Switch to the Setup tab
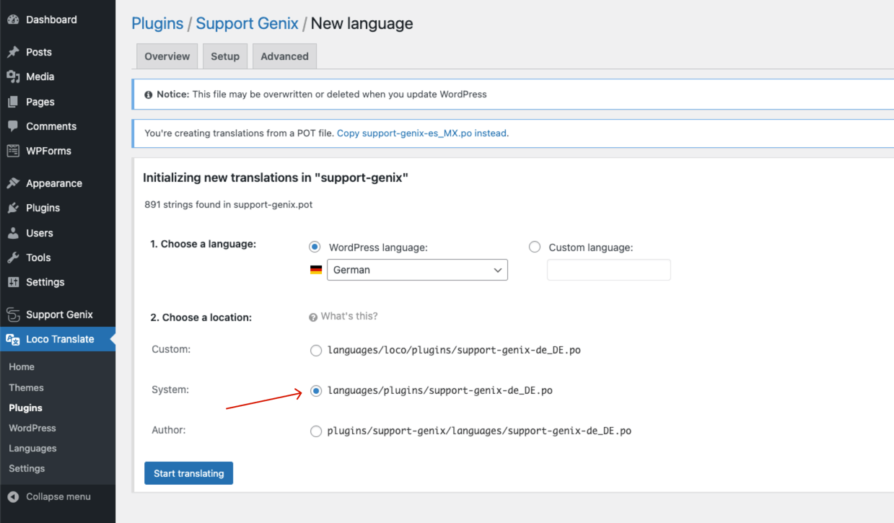This screenshot has height=523, width=894. click(224, 56)
